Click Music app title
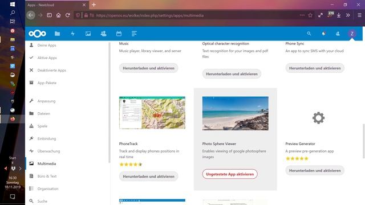Screen dimensions: 365x205 click(x=124, y=43)
